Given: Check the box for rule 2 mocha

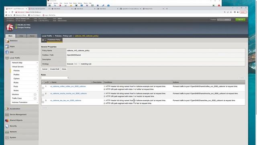Looking at the screenshot, I should tap(43, 95).
